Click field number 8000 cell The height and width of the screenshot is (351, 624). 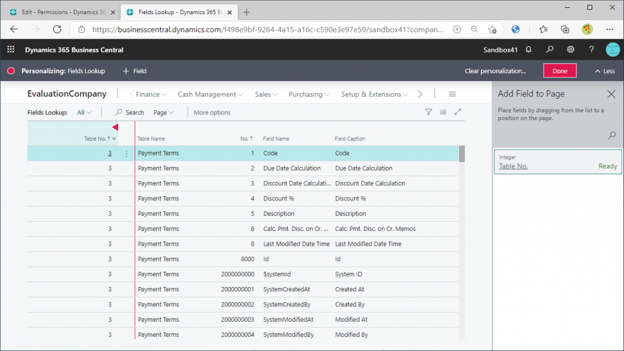point(247,259)
